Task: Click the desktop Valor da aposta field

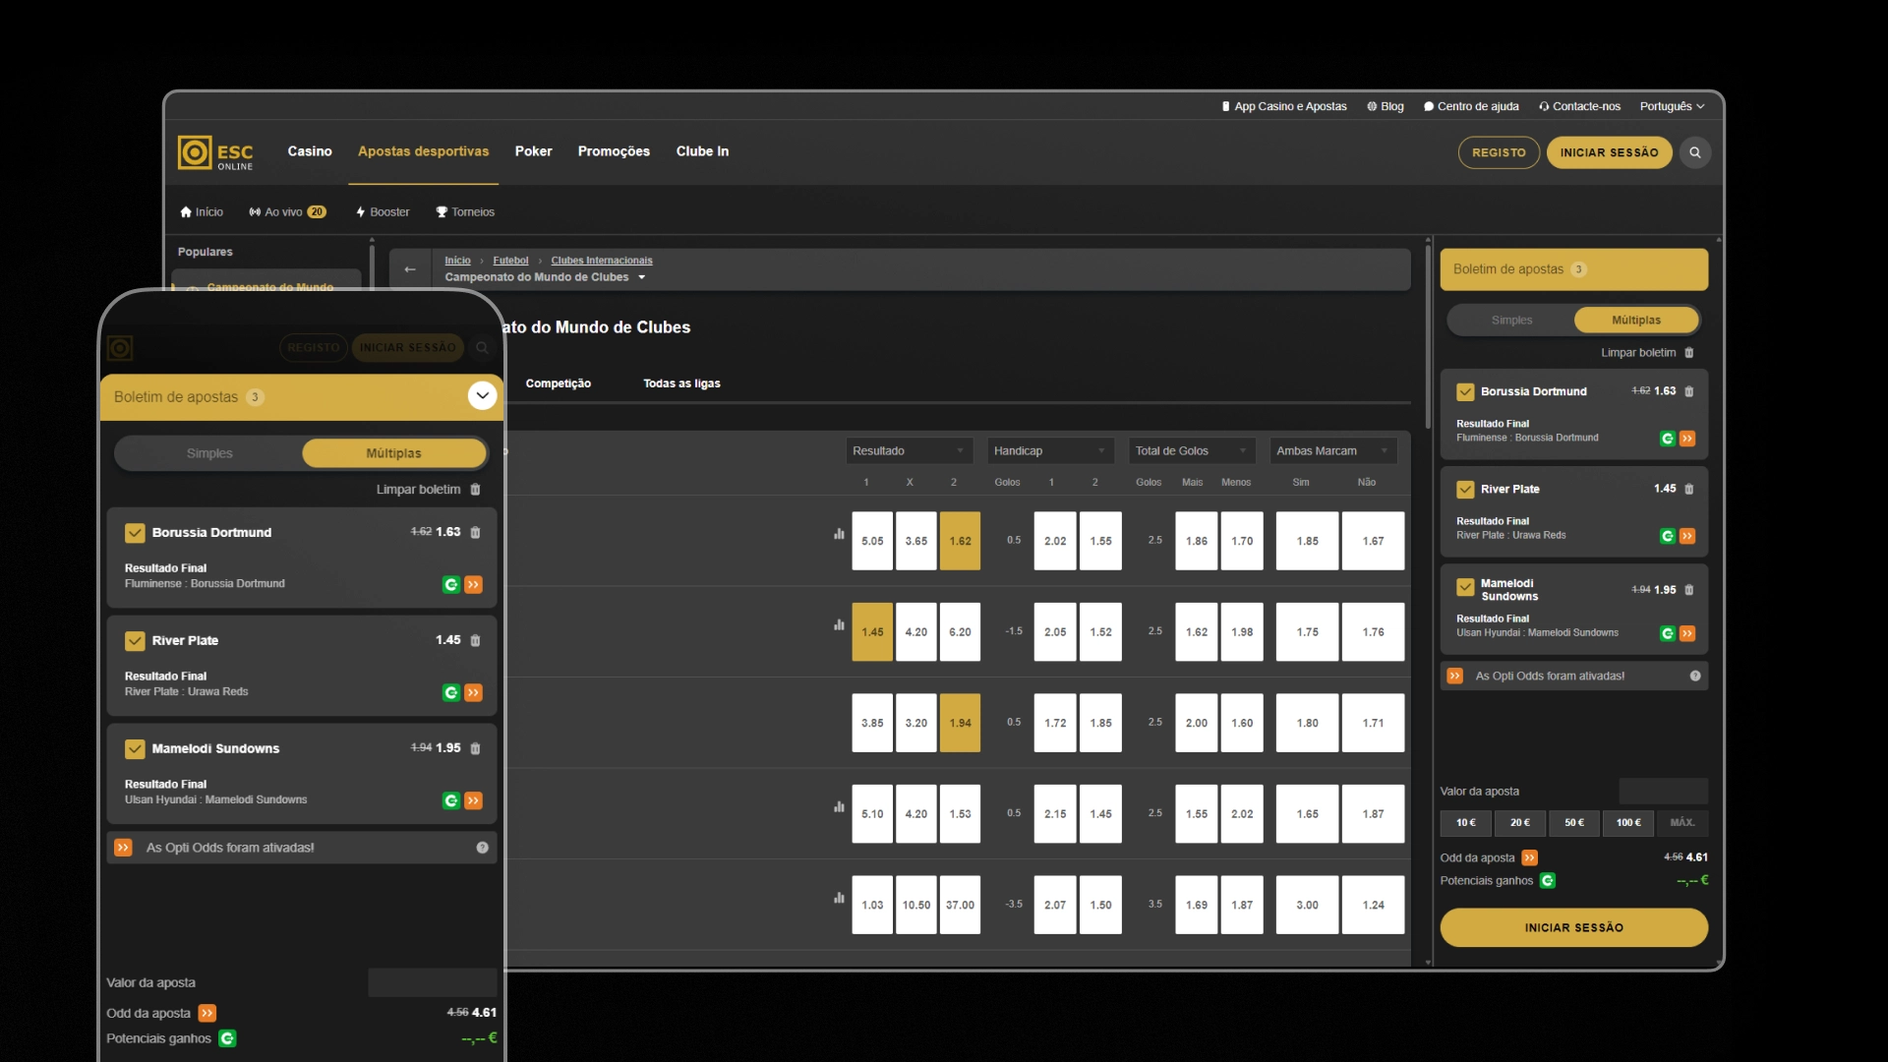Action: tap(1663, 792)
